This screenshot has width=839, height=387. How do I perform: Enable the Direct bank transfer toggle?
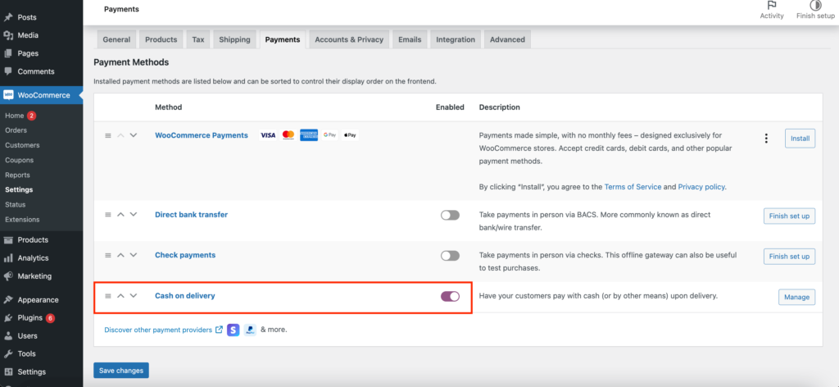point(450,215)
